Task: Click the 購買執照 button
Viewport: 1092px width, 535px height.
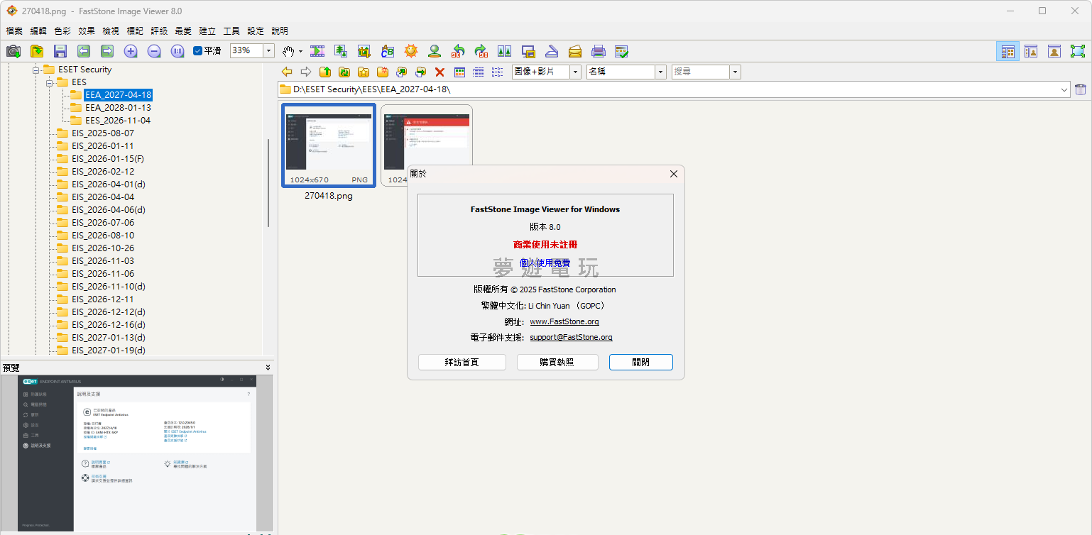Action: pos(557,362)
